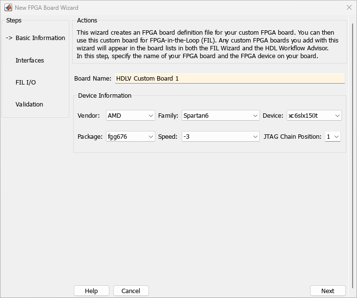357x298 pixels.
Task: Jump to the Validation step
Action: point(29,105)
